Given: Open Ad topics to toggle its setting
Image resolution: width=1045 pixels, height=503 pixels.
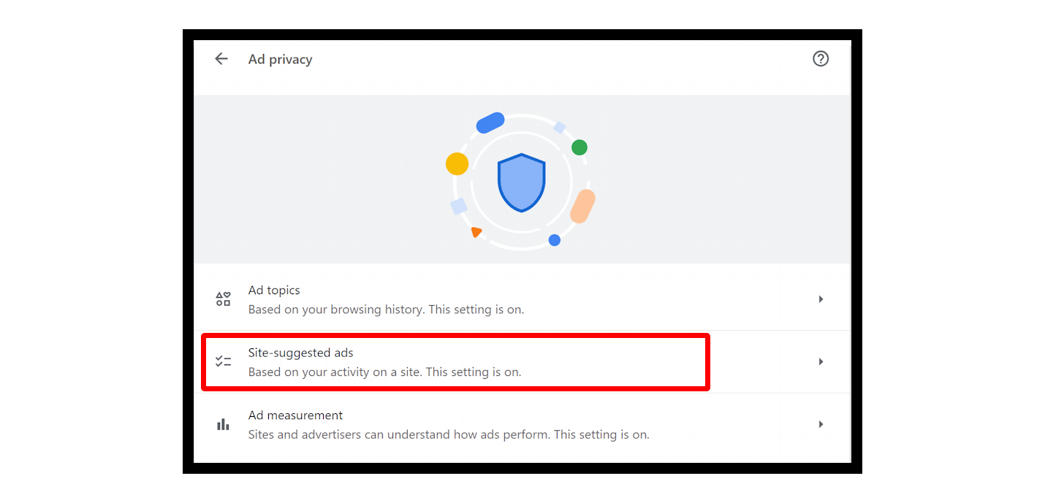Looking at the screenshot, I should (512, 299).
